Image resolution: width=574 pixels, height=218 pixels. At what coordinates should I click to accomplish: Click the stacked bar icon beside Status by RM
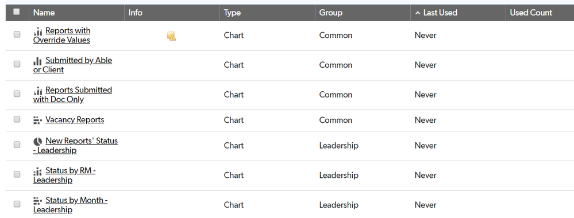click(38, 171)
